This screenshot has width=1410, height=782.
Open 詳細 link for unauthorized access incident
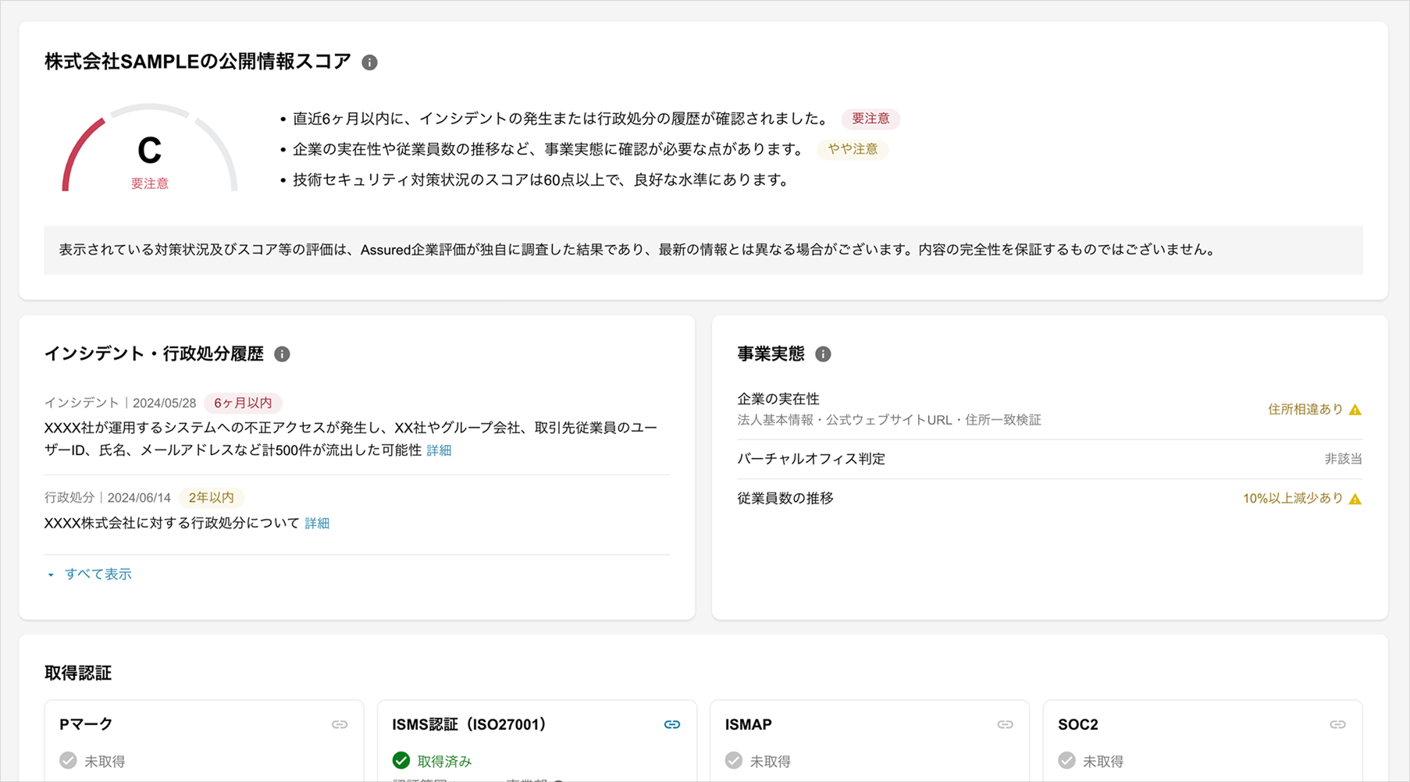click(439, 450)
